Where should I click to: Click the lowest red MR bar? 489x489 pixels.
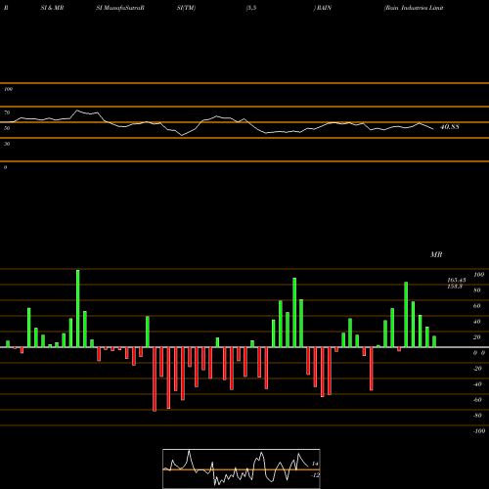click(155, 379)
